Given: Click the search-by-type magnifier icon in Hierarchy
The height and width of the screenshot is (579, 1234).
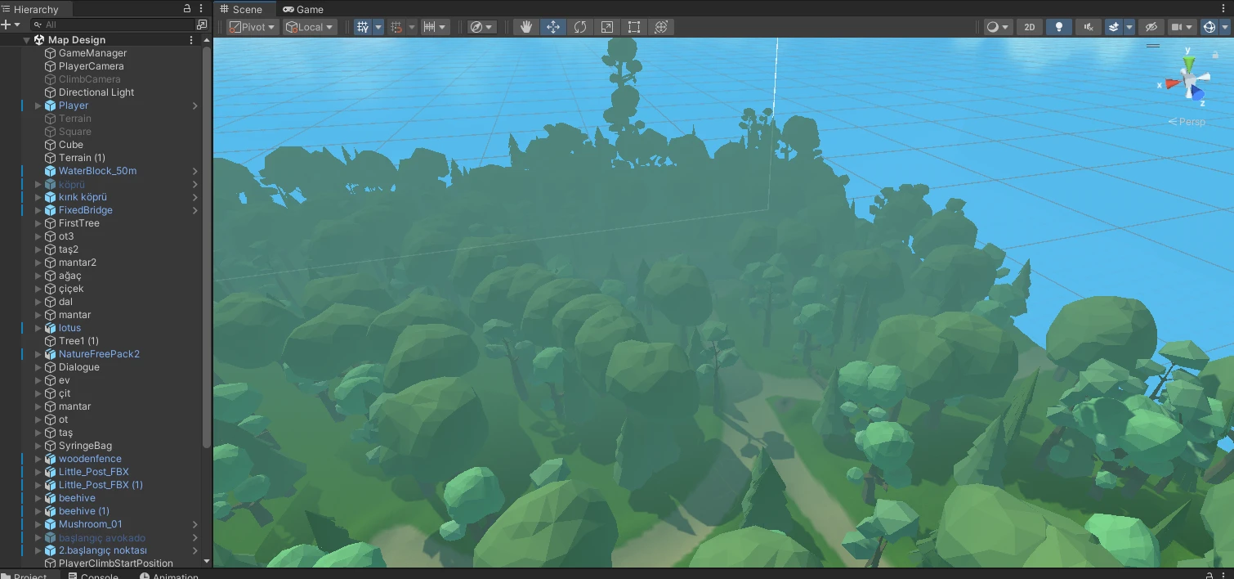Looking at the screenshot, I should pyautogui.click(x=37, y=25).
